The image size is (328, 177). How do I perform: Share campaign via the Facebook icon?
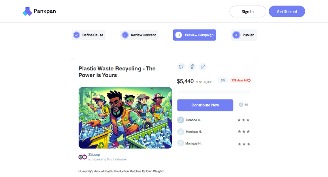pos(192,67)
